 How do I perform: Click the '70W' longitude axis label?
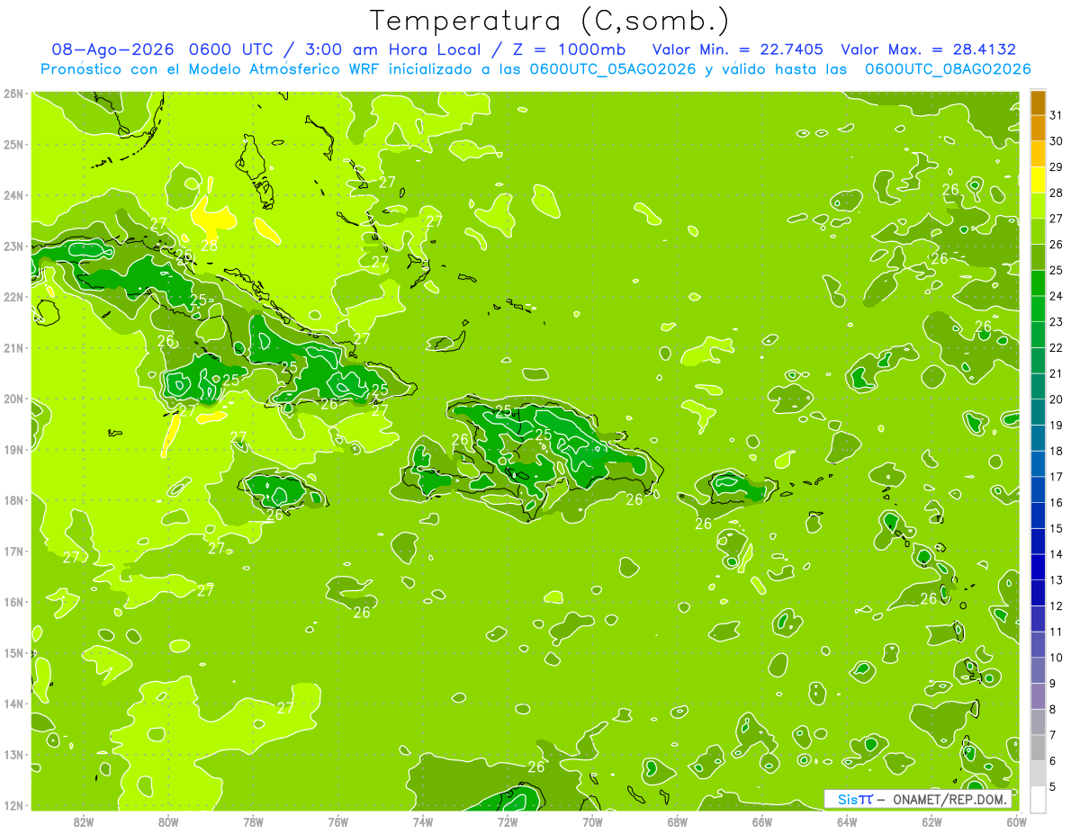(592, 821)
